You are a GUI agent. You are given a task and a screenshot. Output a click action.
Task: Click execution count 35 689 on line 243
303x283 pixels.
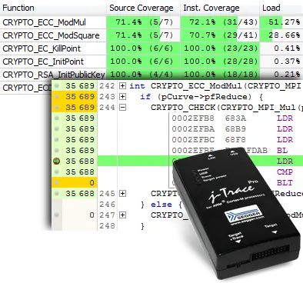pos(80,97)
